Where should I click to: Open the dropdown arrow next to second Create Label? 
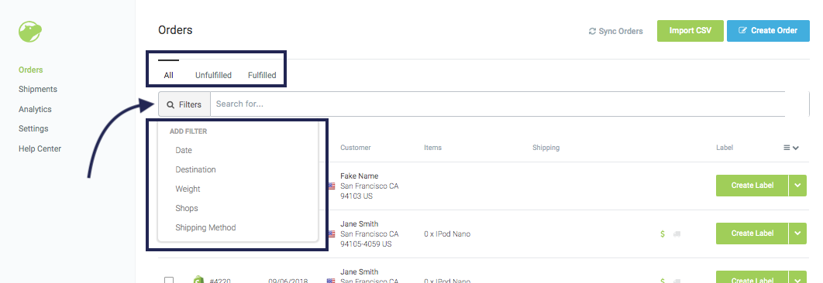[797, 234]
